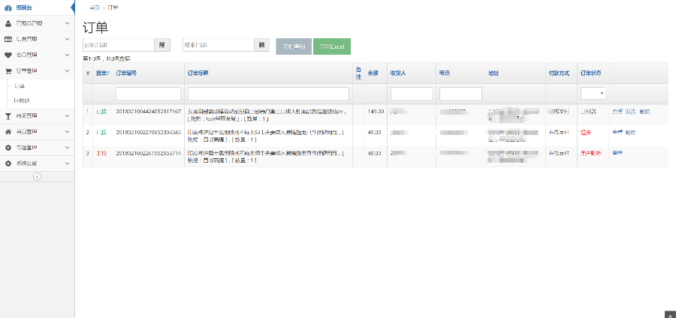Image resolution: width=676 pixels, height=318 pixels.
Task: Open the end date calendar picker icon
Action: [261, 45]
